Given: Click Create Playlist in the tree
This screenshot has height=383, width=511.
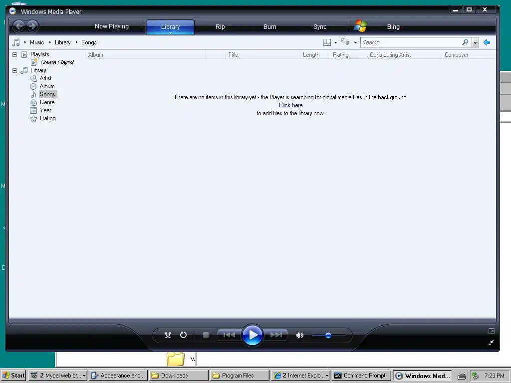Looking at the screenshot, I should tap(57, 62).
